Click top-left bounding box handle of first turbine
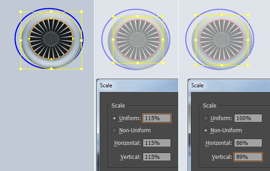Screen dimensions: 270x171 [21, 12]
